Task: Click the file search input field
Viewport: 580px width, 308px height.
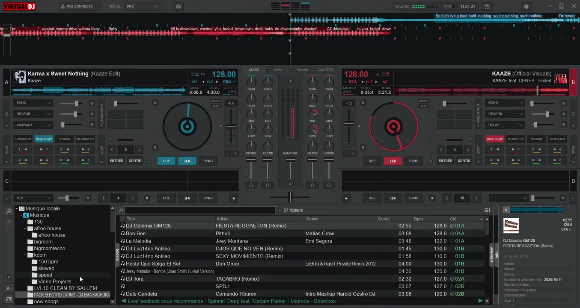Action: tap(200, 210)
